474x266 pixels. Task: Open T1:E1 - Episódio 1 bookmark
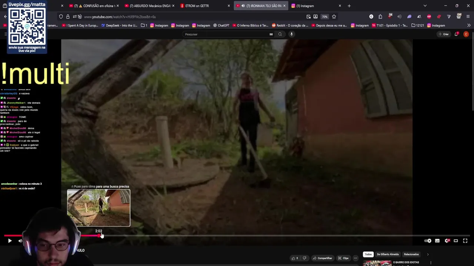pyautogui.click(x=390, y=25)
